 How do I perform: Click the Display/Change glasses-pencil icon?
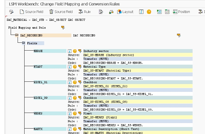coord(11,12)
